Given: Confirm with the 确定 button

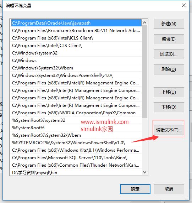Looking at the screenshot, I should click(x=135, y=189).
